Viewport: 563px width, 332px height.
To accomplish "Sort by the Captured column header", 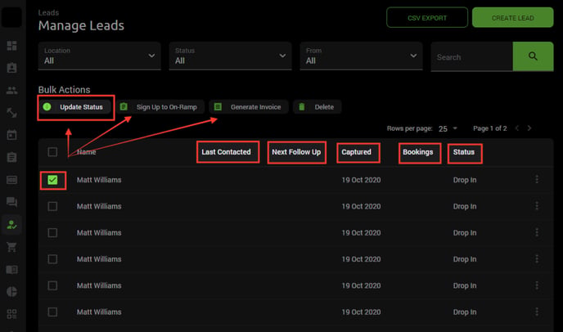I will [356, 152].
